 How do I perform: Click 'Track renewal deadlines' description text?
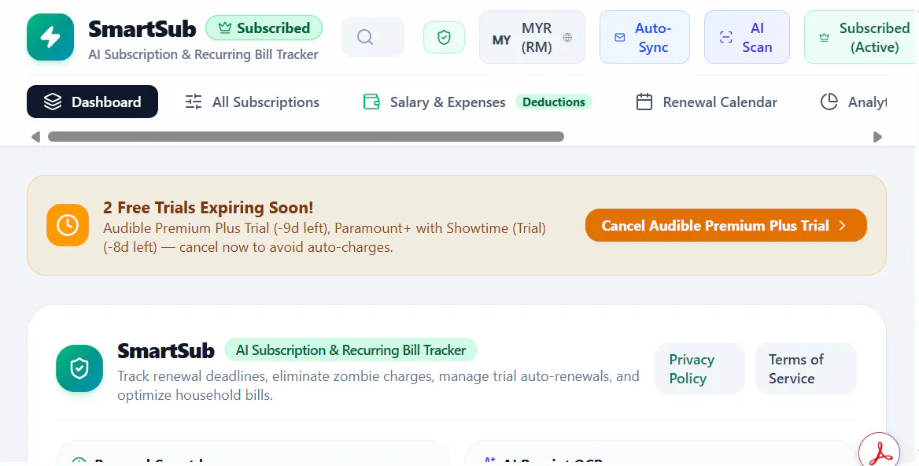click(x=378, y=385)
